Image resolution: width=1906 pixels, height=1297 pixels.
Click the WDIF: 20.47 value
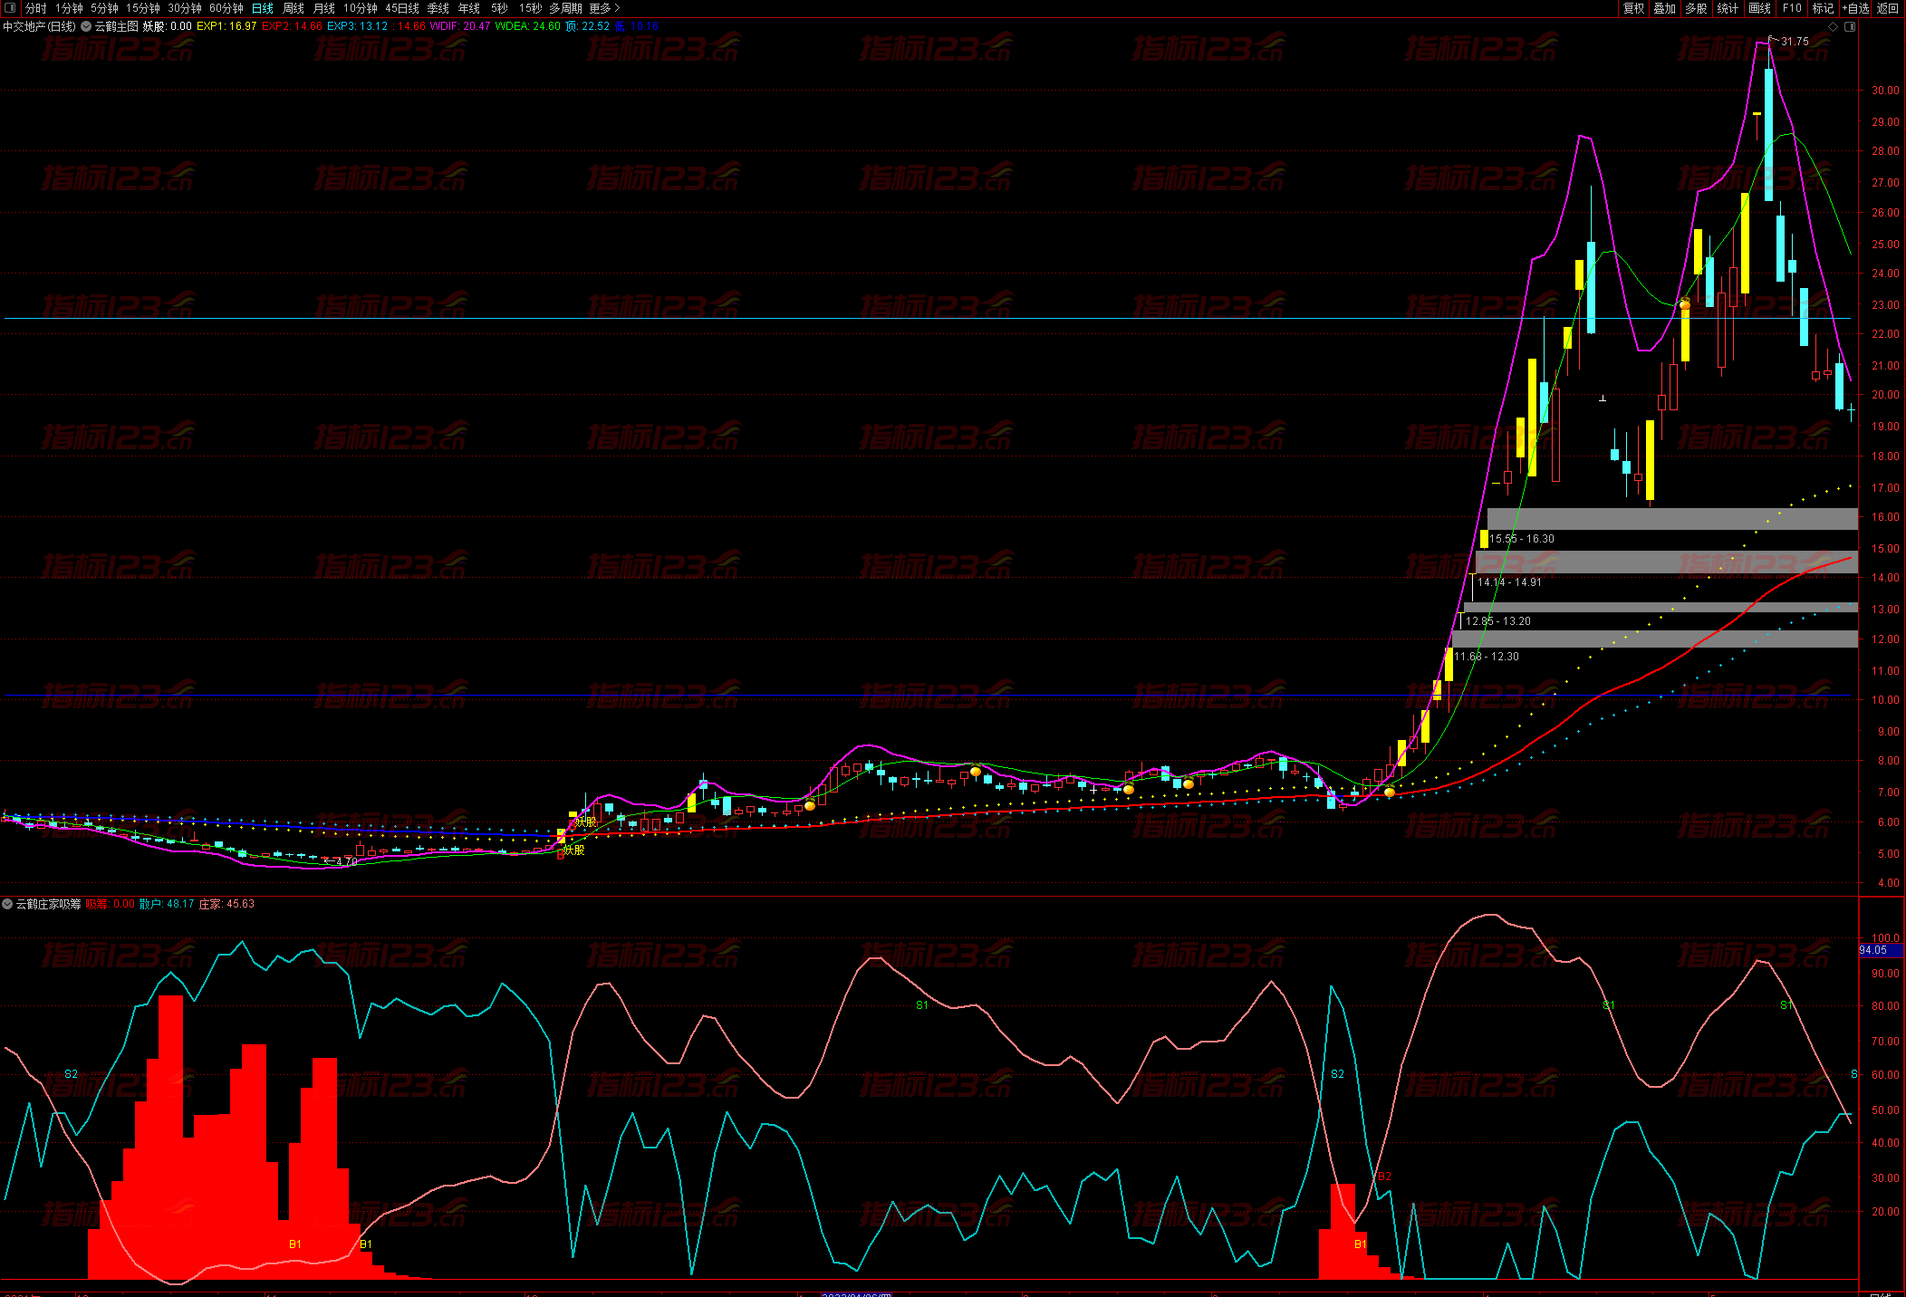pyautogui.click(x=460, y=26)
